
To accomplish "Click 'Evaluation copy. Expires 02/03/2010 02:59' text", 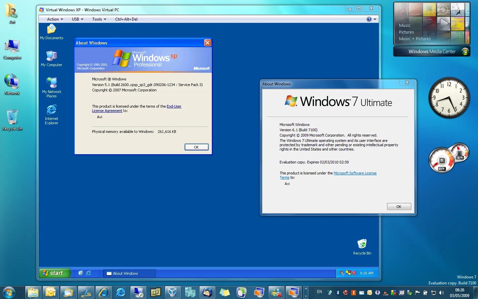I will coord(314,162).
